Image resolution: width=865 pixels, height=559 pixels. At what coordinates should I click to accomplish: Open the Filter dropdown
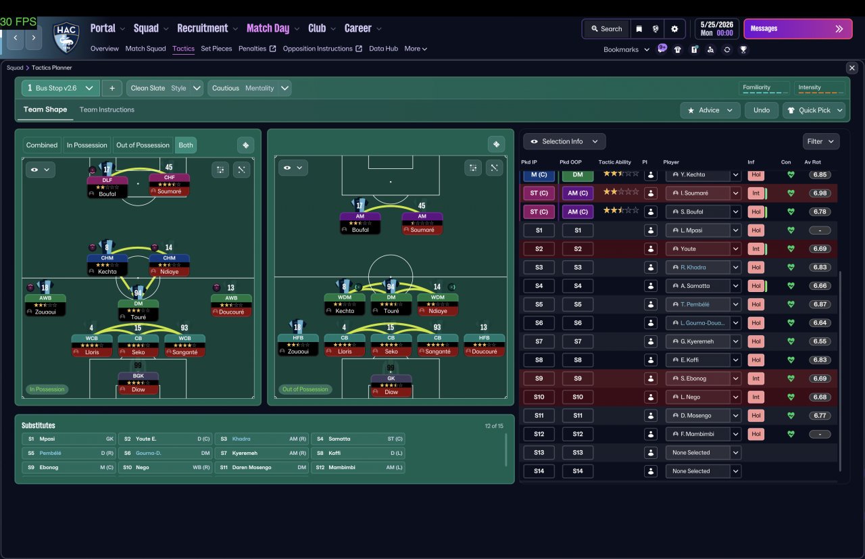click(821, 141)
